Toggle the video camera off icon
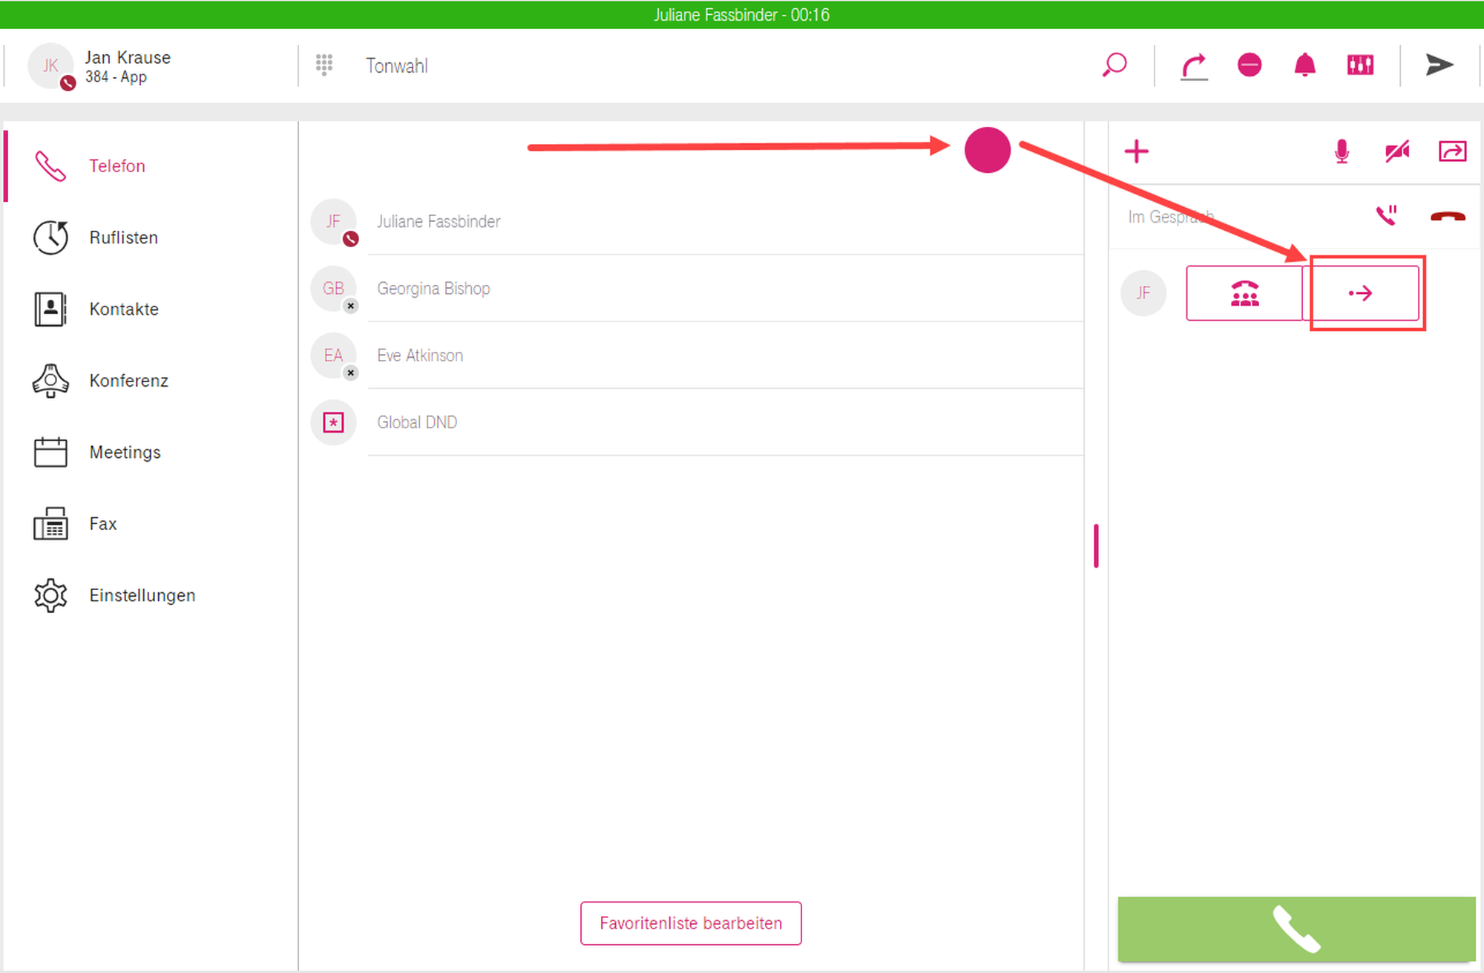This screenshot has height=973, width=1484. [1396, 151]
